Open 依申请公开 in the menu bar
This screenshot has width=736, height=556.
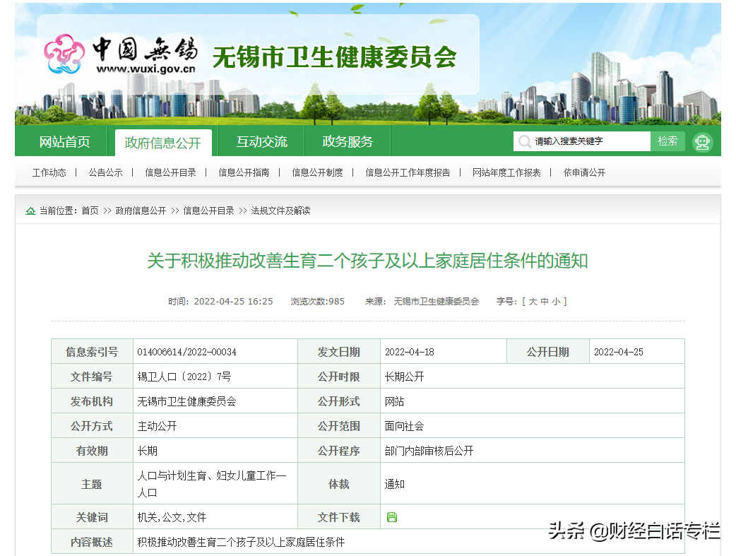(x=583, y=172)
